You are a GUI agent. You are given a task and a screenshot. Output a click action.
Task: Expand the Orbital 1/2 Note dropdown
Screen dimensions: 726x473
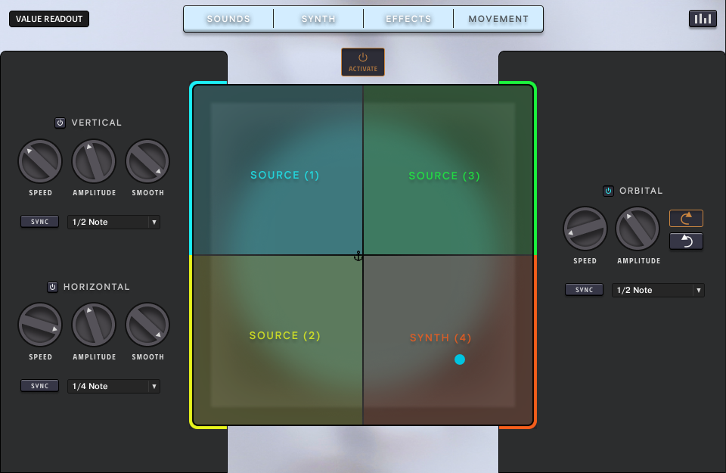coord(658,290)
